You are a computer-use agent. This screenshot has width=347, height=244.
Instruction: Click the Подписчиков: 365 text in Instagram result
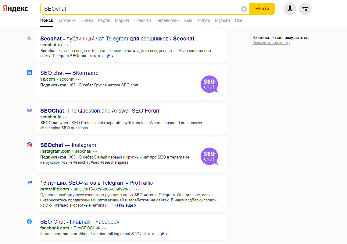(58, 157)
